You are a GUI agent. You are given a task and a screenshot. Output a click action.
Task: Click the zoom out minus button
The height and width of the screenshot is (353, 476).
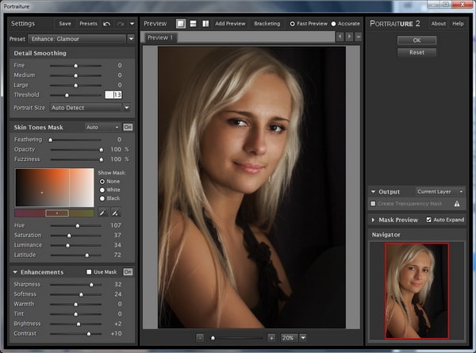200,337
